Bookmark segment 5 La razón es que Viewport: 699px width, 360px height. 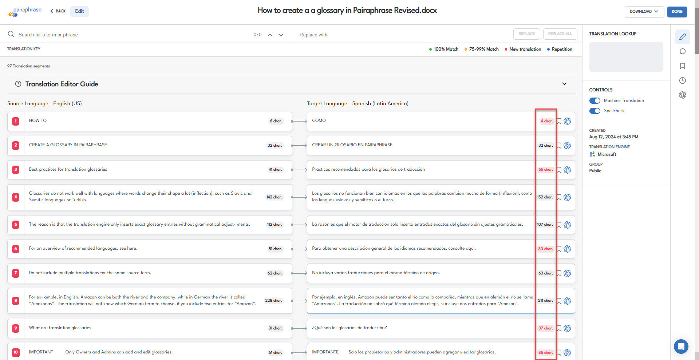[x=559, y=225]
